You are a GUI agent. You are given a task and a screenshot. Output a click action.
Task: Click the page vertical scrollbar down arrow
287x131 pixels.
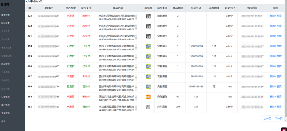pyautogui.click(x=286, y=120)
